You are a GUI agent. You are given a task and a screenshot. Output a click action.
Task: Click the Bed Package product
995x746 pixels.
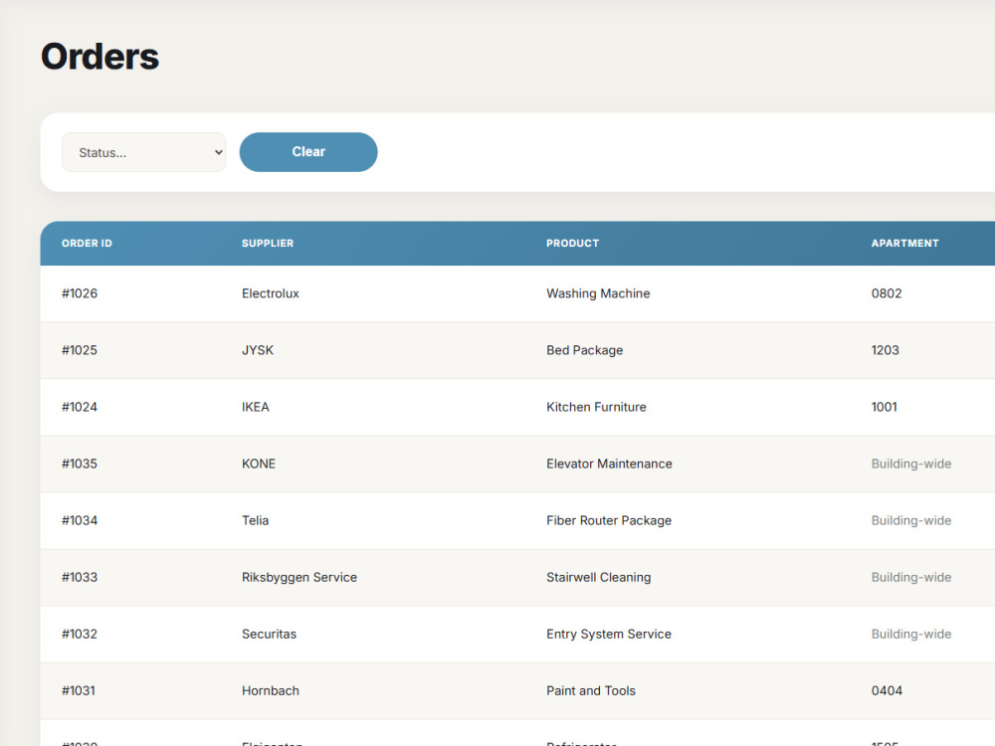pos(584,350)
